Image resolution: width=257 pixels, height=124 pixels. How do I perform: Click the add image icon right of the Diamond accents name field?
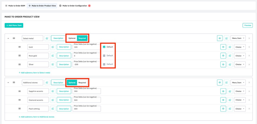click(53, 100)
